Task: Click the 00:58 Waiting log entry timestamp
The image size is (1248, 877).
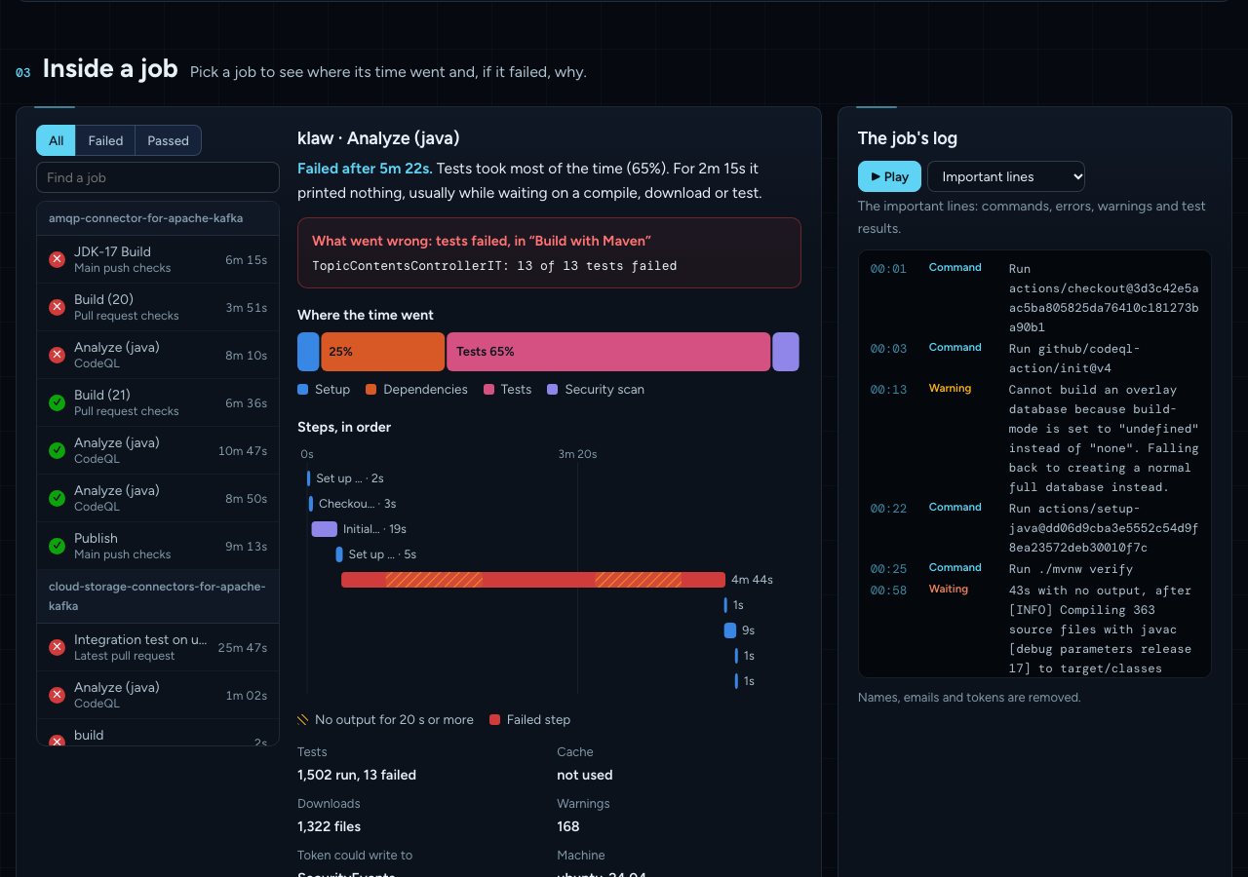Action: coord(888,591)
